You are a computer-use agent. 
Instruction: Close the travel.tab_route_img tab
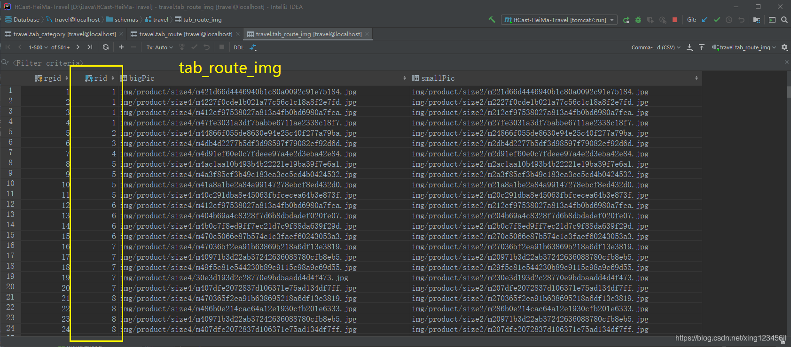pos(367,34)
